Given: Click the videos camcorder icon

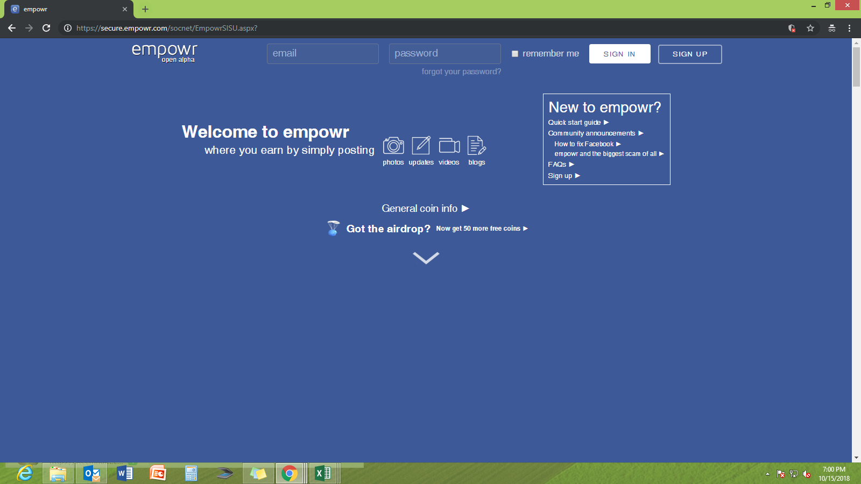Looking at the screenshot, I should point(449,146).
